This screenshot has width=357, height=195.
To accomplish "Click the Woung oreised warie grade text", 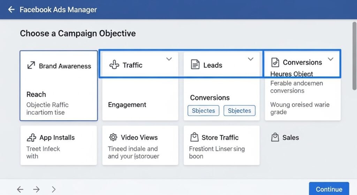I will click(300, 108).
